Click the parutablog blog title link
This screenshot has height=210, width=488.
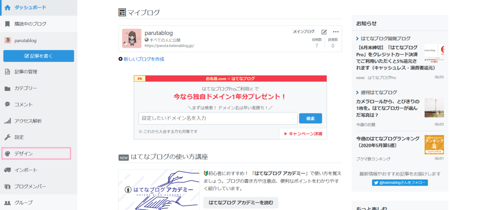(x=159, y=33)
